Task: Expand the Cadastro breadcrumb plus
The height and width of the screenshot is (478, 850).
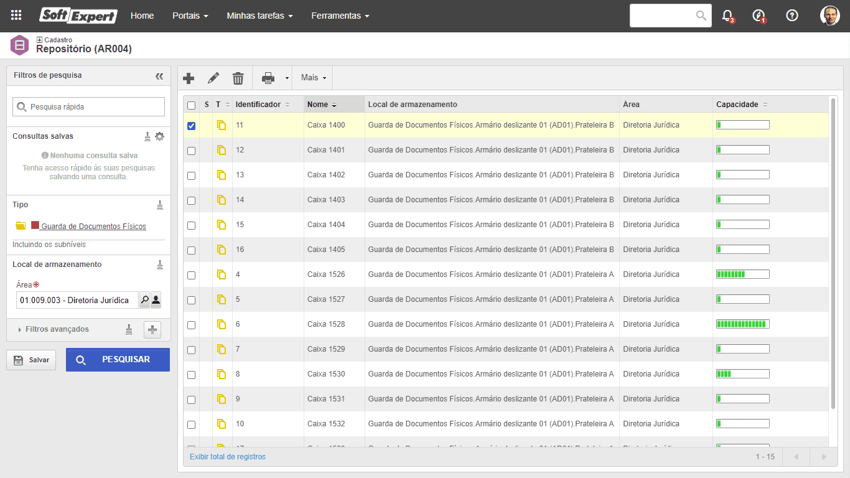Action: pyautogui.click(x=39, y=40)
